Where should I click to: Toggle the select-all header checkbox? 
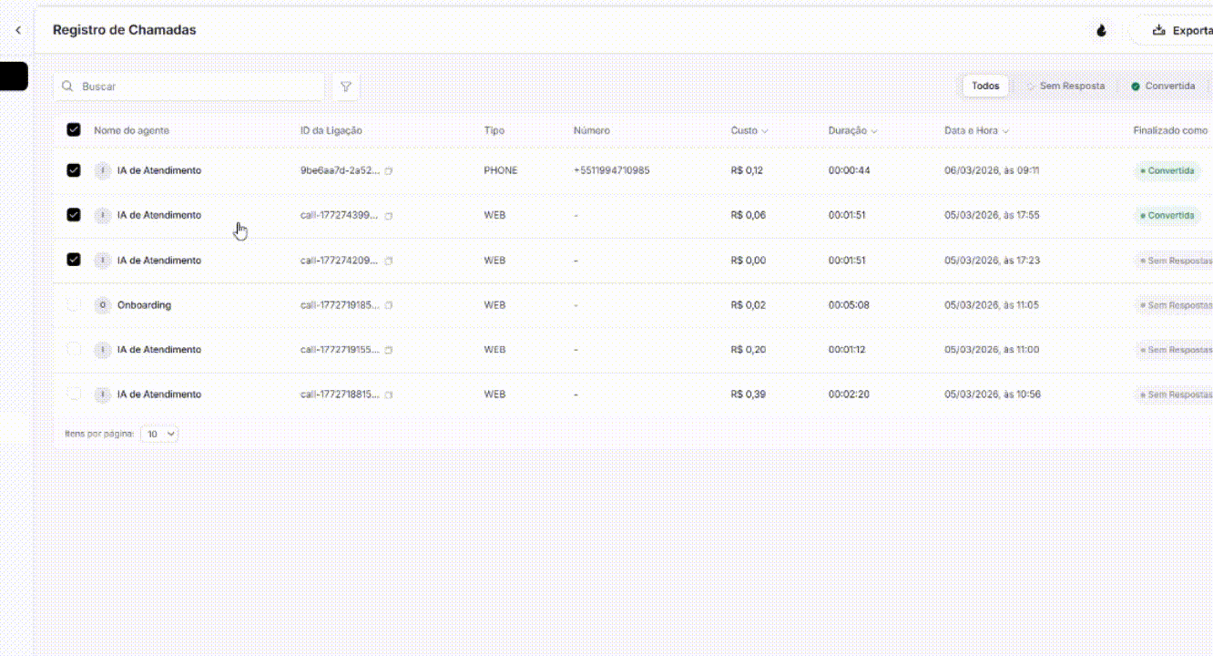tap(74, 130)
